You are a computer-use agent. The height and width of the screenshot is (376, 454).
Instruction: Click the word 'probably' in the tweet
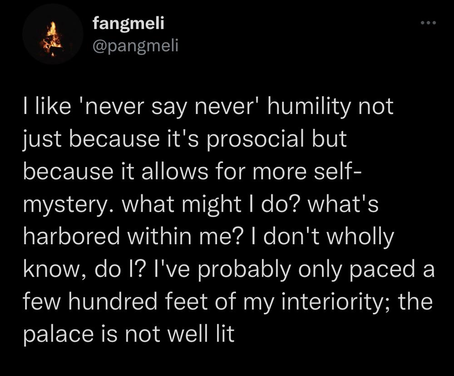tap(244, 269)
